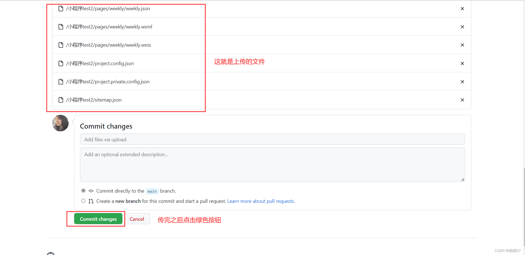Select 'Create a new branch' radio option
The height and width of the screenshot is (255, 525).
(x=83, y=201)
